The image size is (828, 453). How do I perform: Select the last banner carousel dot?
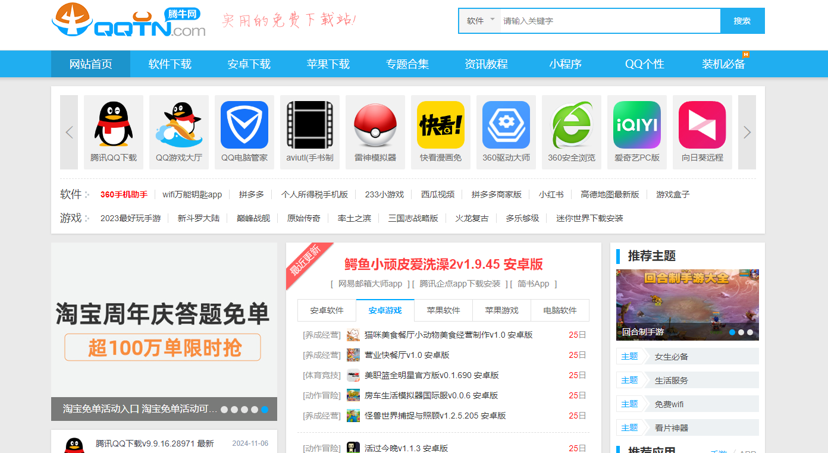(266, 410)
